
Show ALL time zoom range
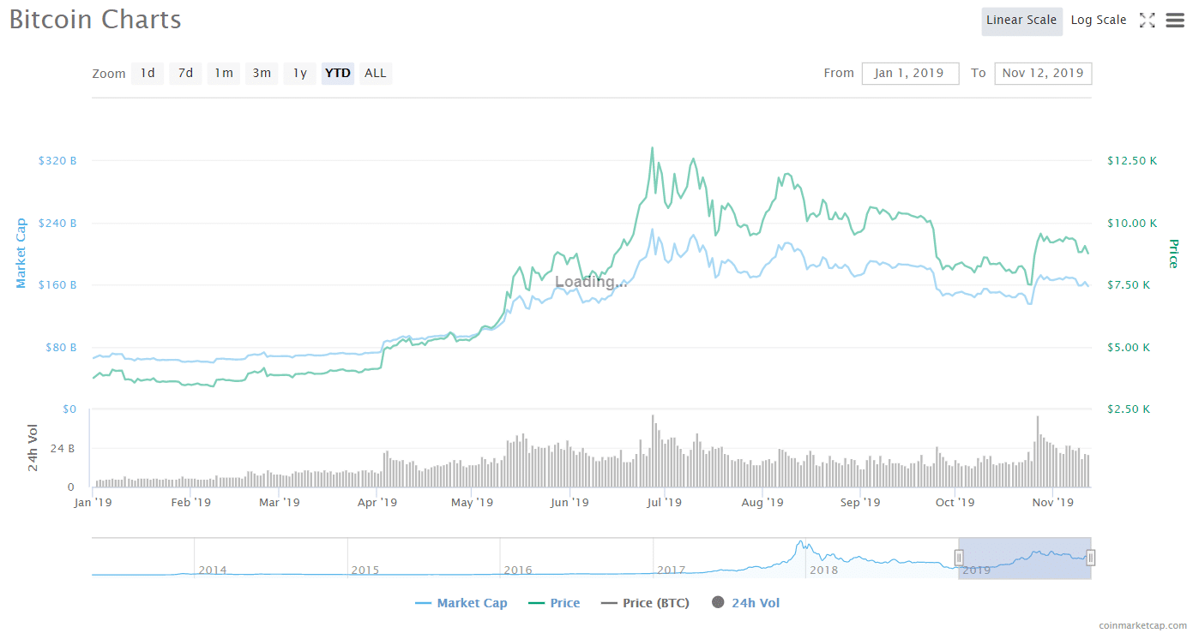[x=376, y=74]
